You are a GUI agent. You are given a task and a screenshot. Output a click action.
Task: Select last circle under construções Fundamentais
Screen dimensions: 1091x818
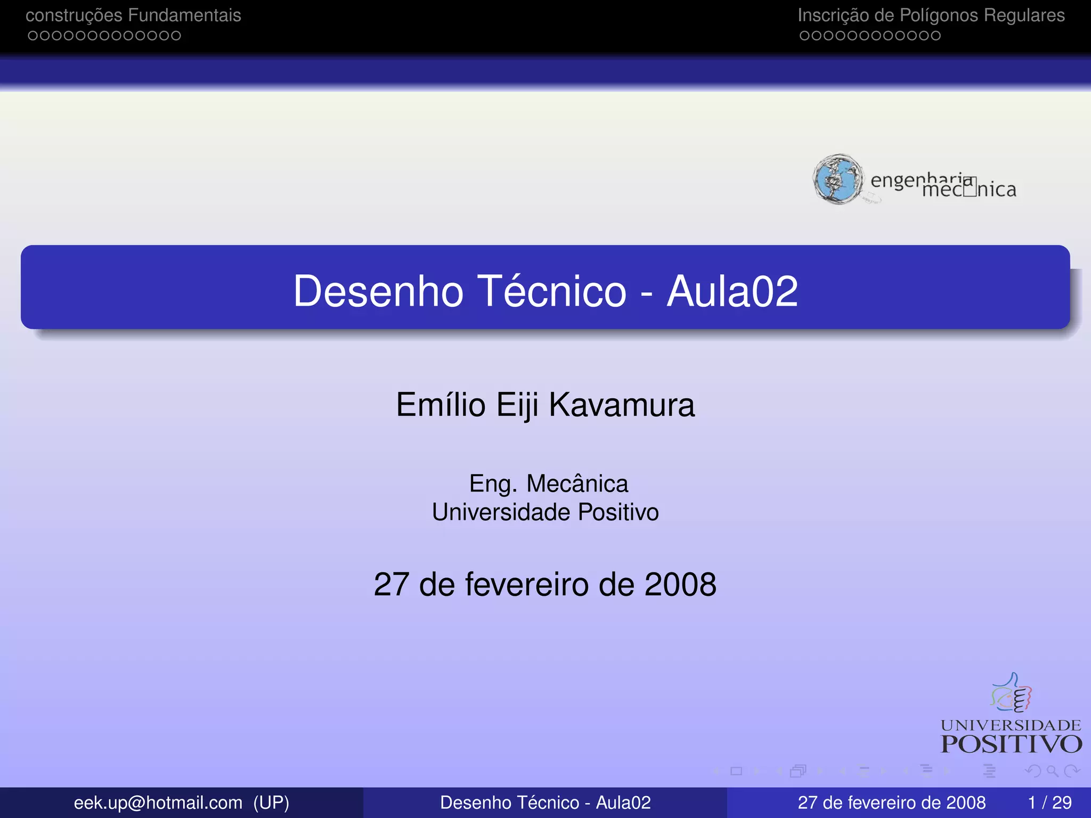click(x=176, y=36)
